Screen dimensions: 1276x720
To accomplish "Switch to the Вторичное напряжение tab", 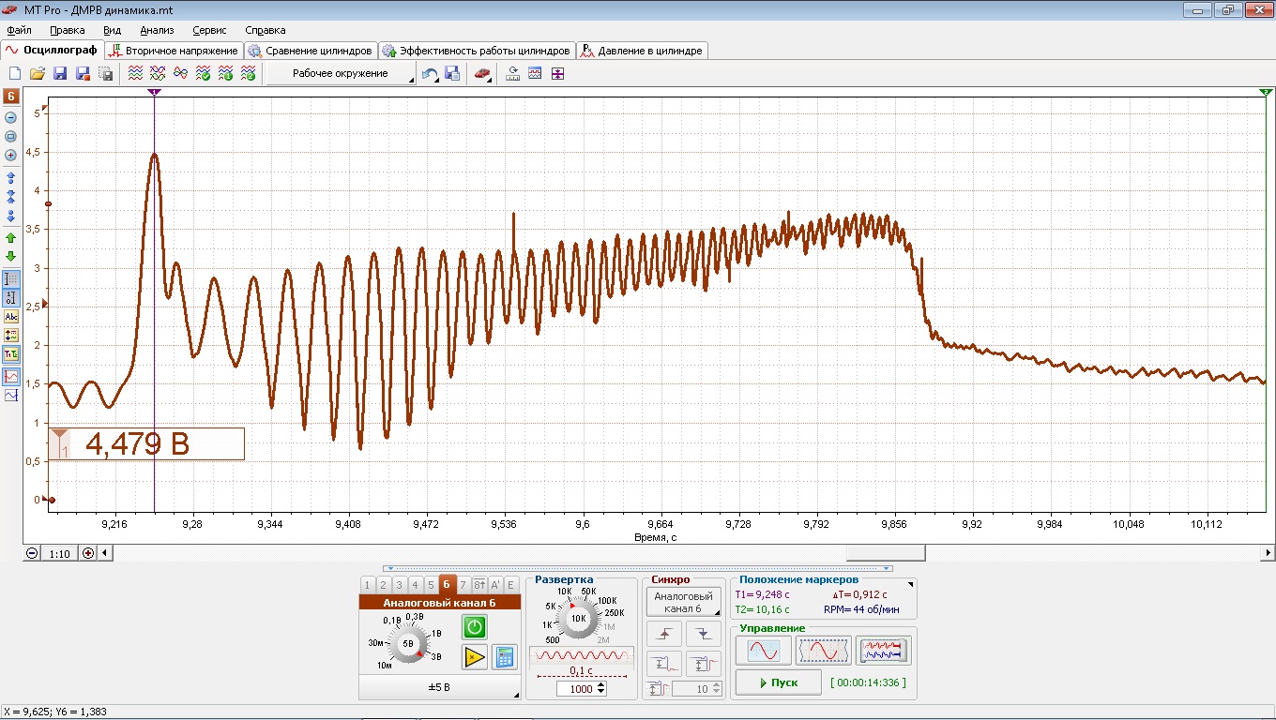I will 174,51.
